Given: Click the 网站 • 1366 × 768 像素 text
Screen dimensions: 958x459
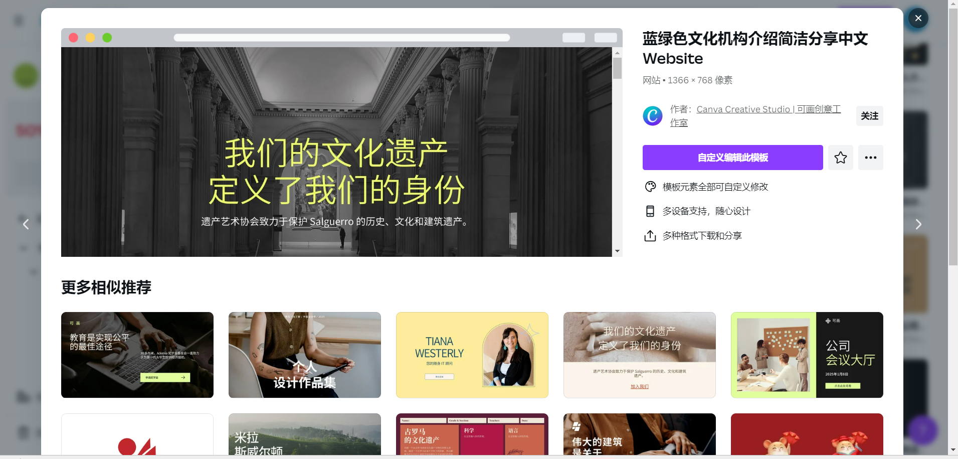Looking at the screenshot, I should (x=687, y=80).
